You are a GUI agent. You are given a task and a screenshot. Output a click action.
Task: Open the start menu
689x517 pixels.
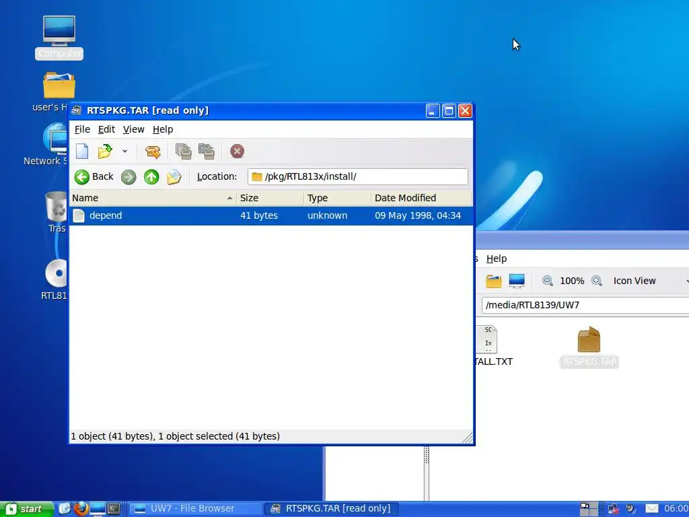(x=27, y=509)
